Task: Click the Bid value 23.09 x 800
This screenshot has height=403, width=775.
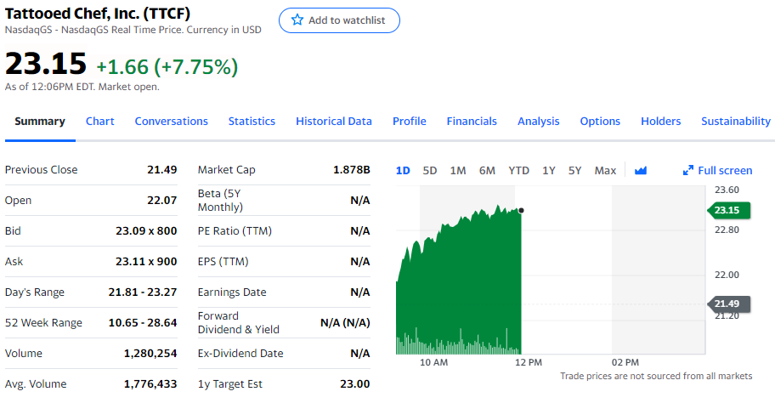Action: pos(146,231)
